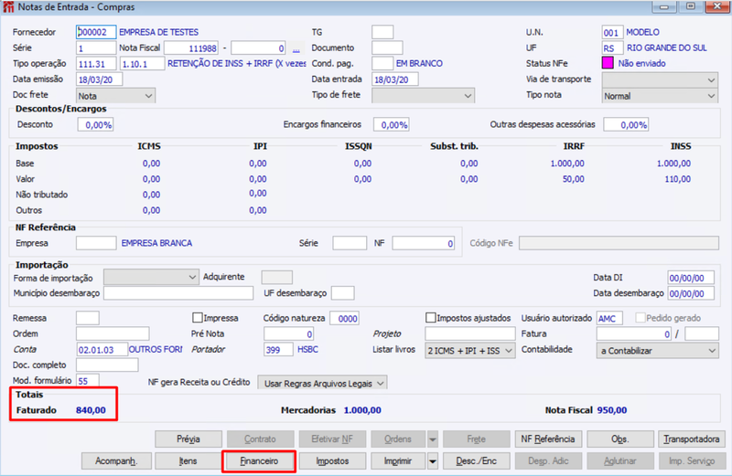732x476 pixels.
Task: Open the arrow menu next to Ordens
Action: point(433,439)
